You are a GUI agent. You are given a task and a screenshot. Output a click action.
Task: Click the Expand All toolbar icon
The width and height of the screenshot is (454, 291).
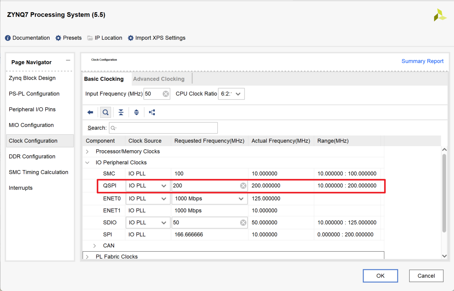pos(136,112)
